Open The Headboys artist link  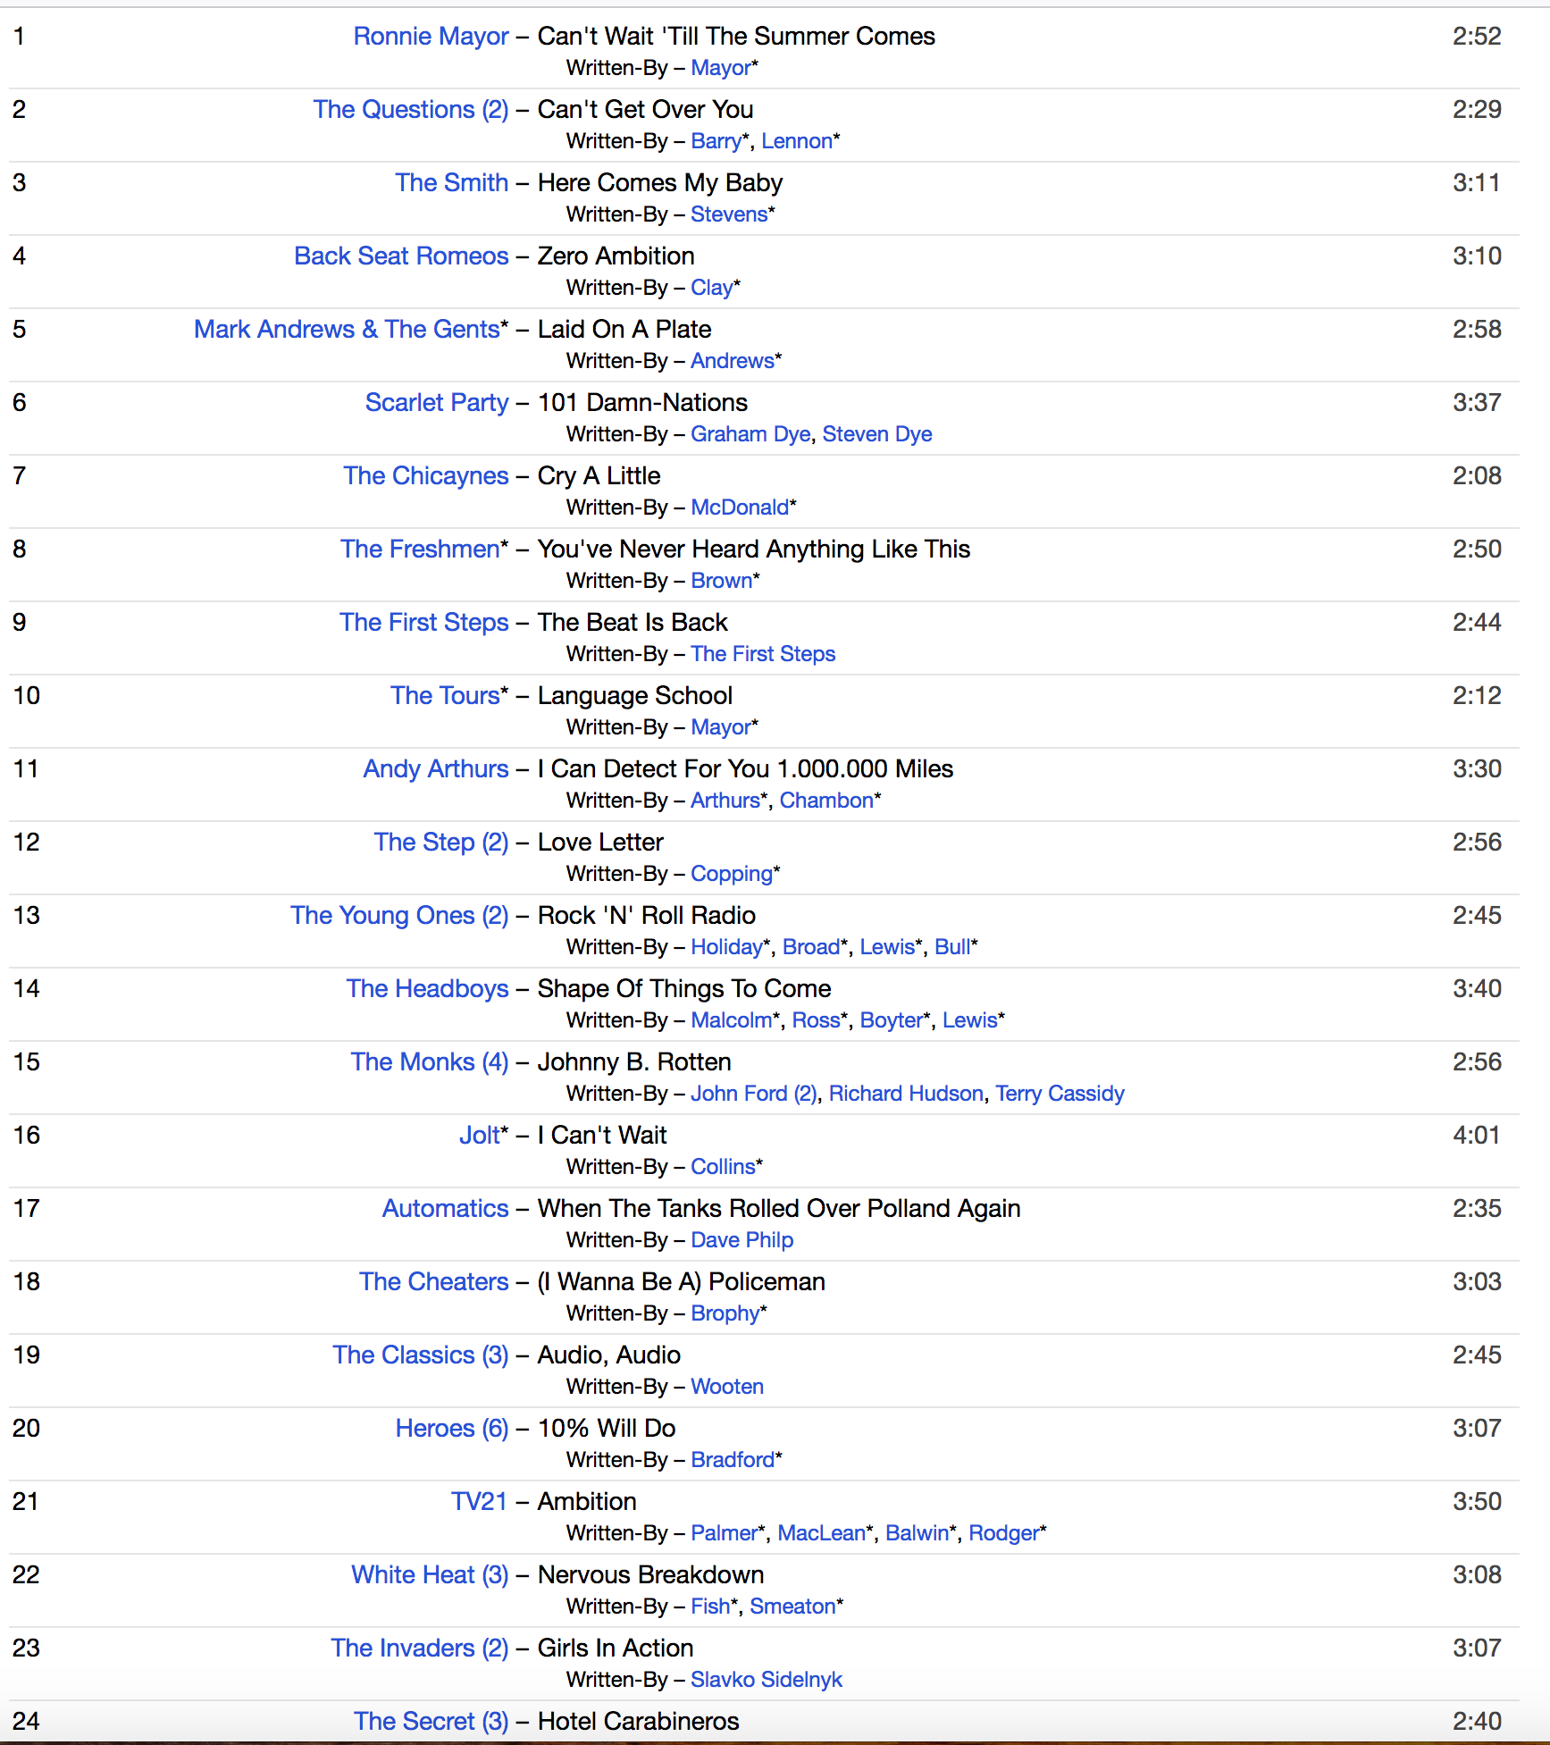click(x=427, y=989)
